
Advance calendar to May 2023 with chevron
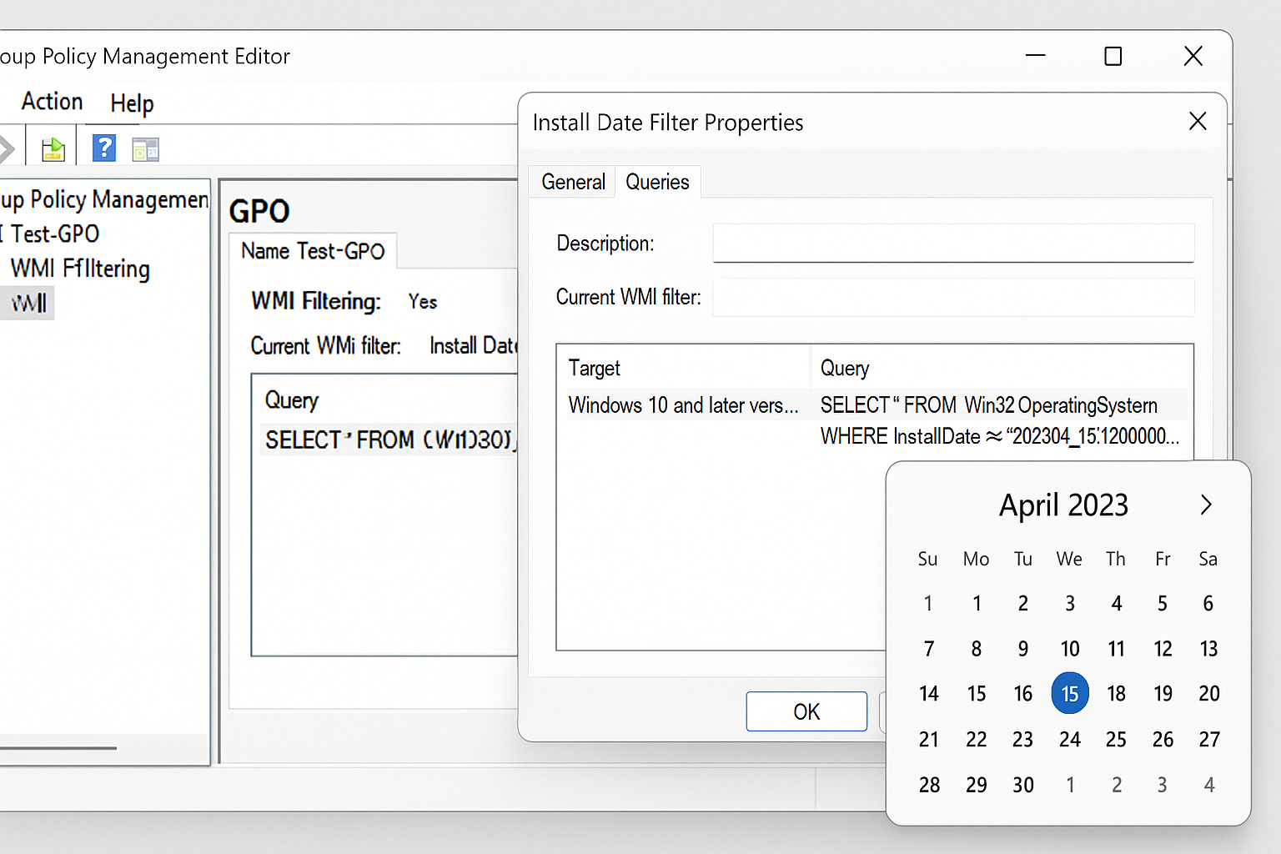(1206, 505)
